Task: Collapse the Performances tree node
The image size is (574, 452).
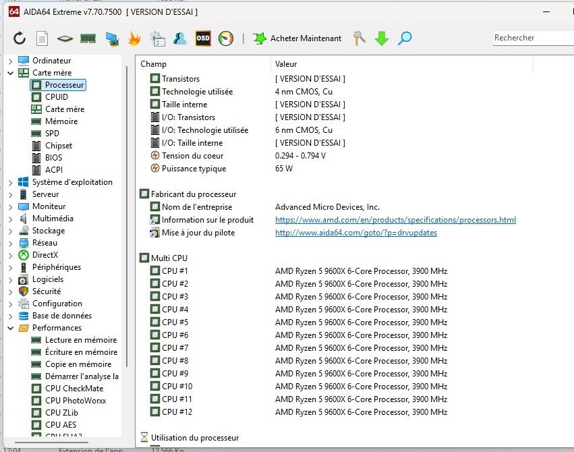Action: 10,328
